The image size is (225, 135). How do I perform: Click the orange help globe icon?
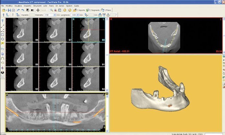click(x=70, y=10)
